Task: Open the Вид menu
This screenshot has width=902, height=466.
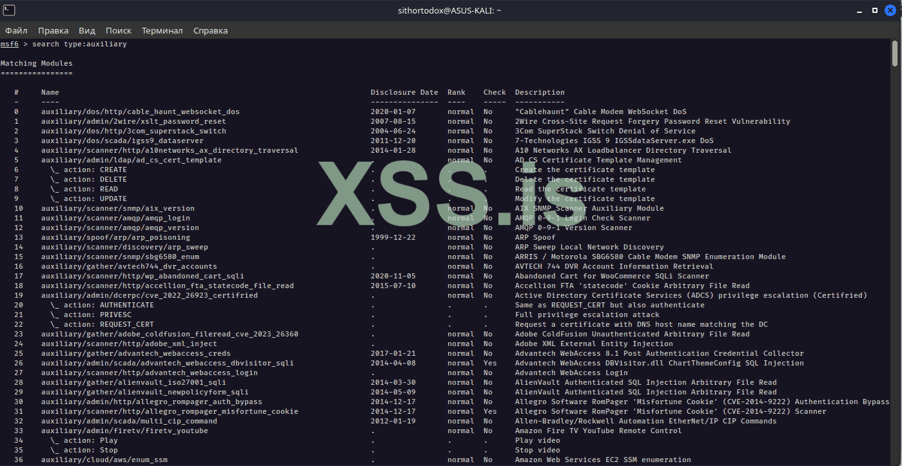Action: tap(87, 30)
